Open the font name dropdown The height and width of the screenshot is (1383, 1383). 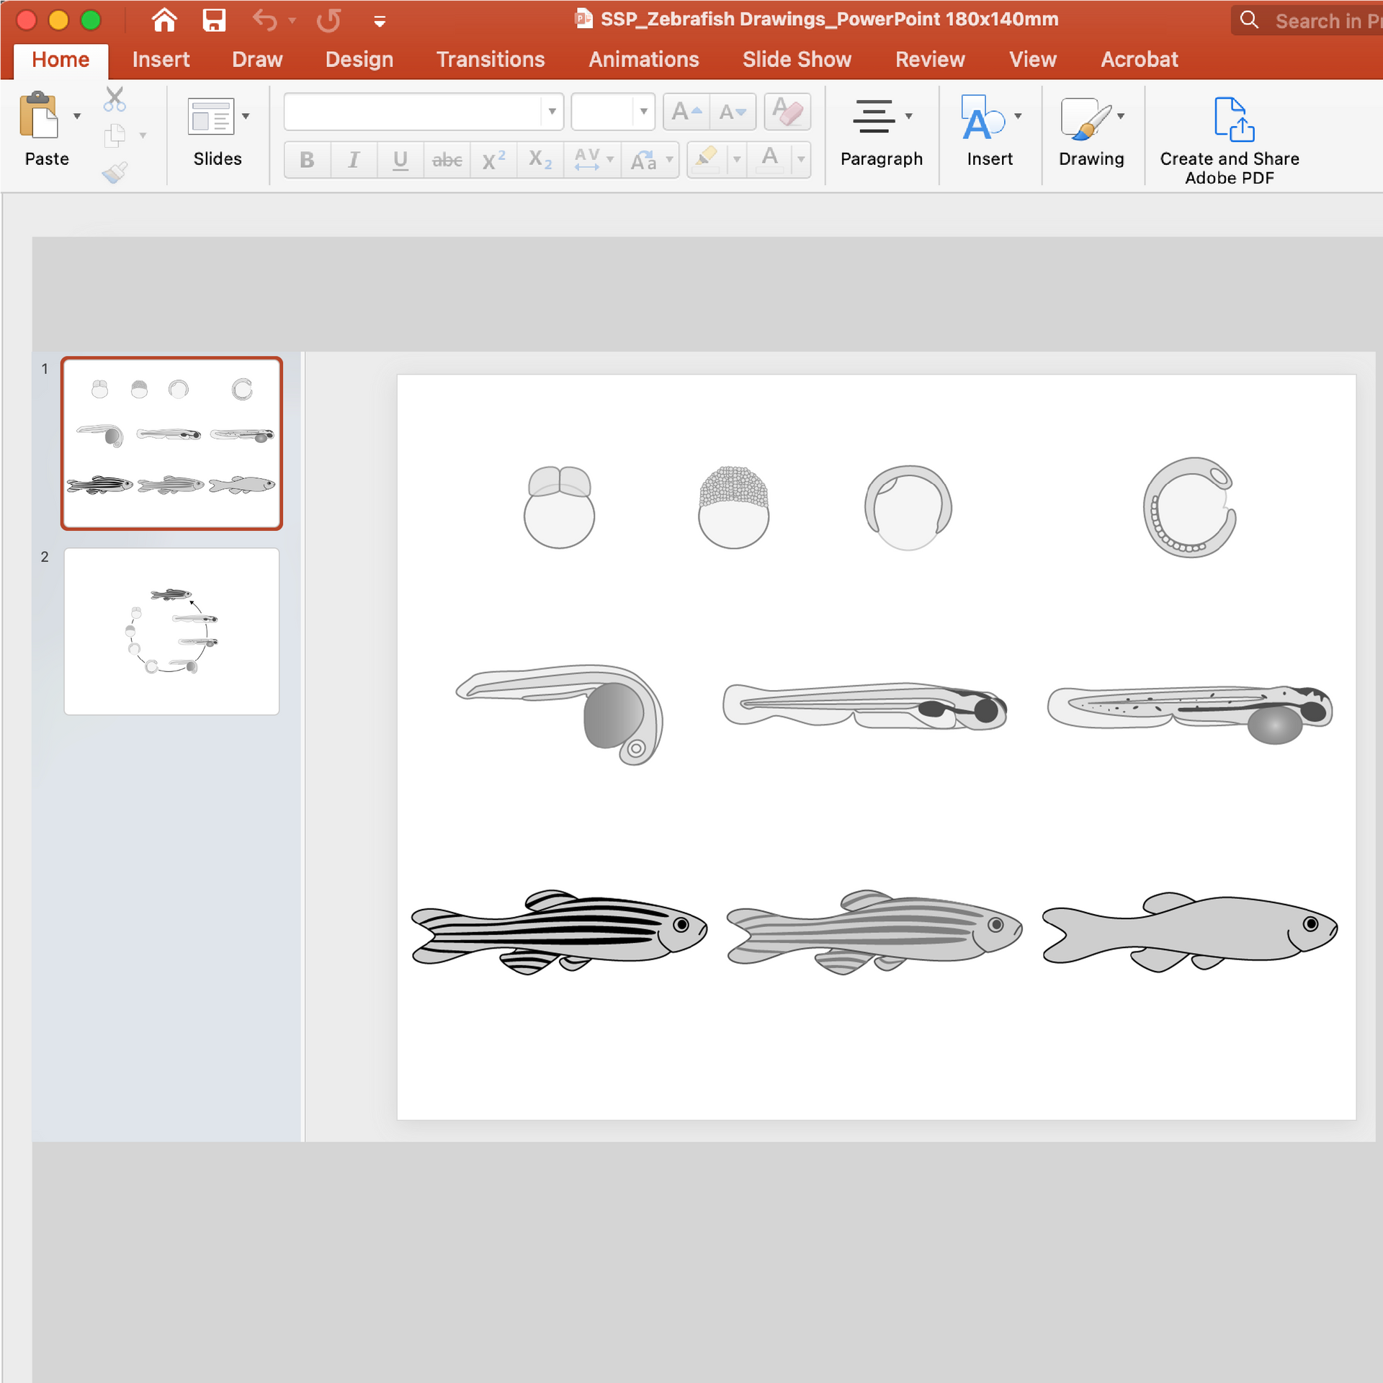(552, 112)
